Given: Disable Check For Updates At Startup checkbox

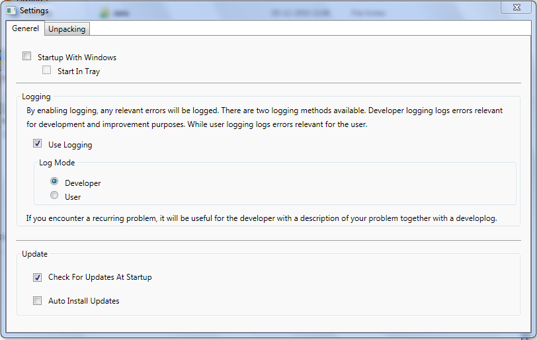Looking at the screenshot, I should 38,277.
